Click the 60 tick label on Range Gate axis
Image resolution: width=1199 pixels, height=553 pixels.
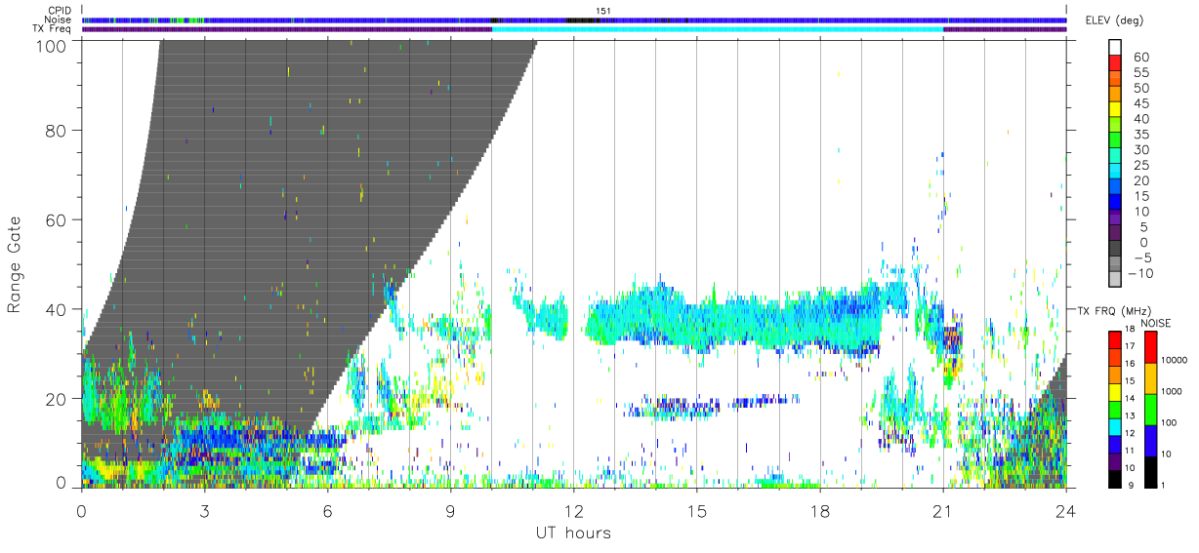(57, 219)
